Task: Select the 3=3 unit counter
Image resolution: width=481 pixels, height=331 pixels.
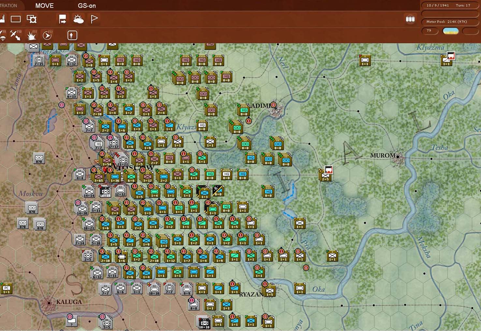Action: tap(137, 288)
